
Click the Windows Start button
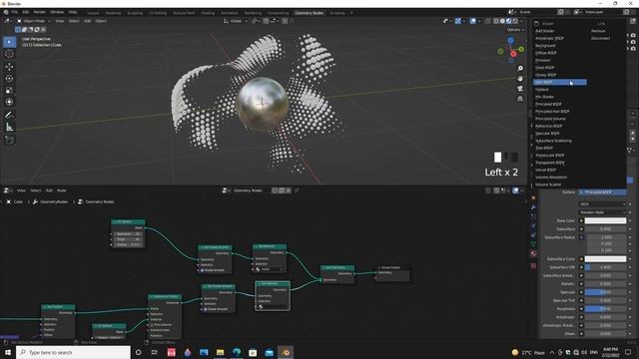[x=8, y=352]
